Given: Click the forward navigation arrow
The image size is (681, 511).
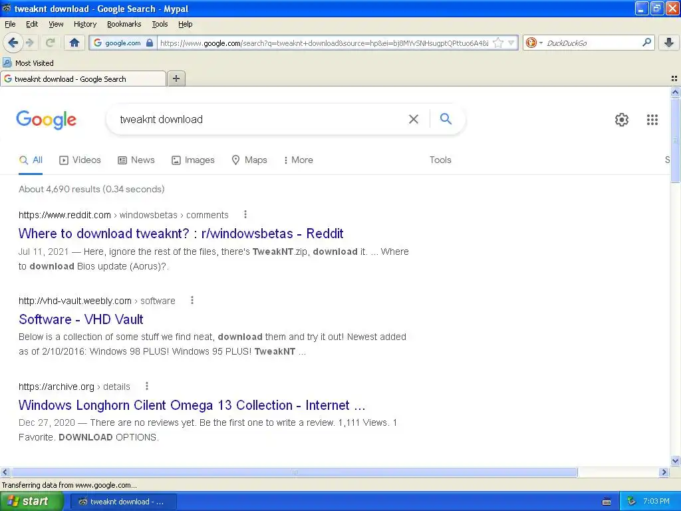Looking at the screenshot, I should [29, 43].
